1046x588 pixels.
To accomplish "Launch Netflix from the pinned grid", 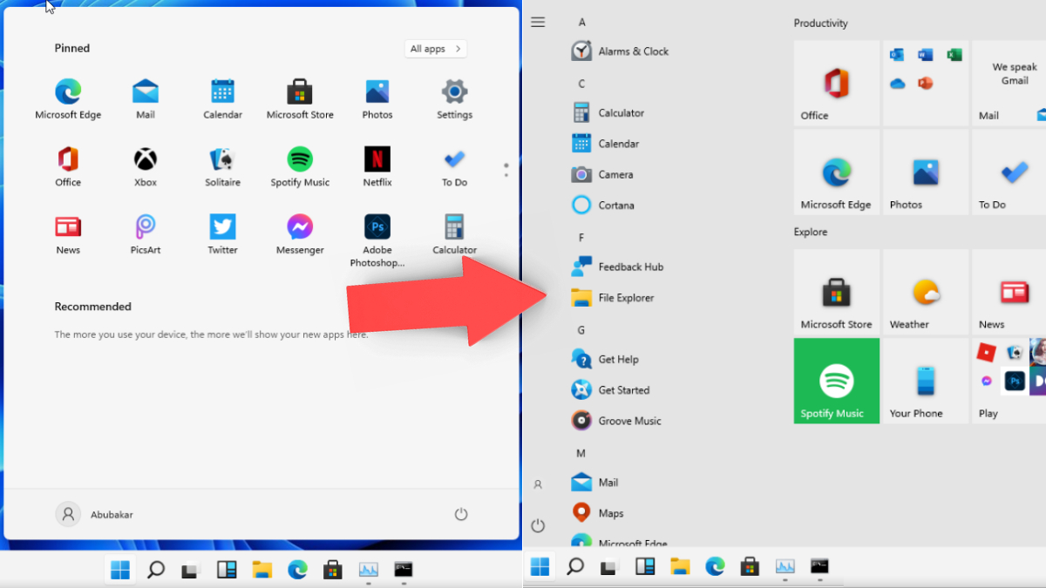I will point(377,166).
